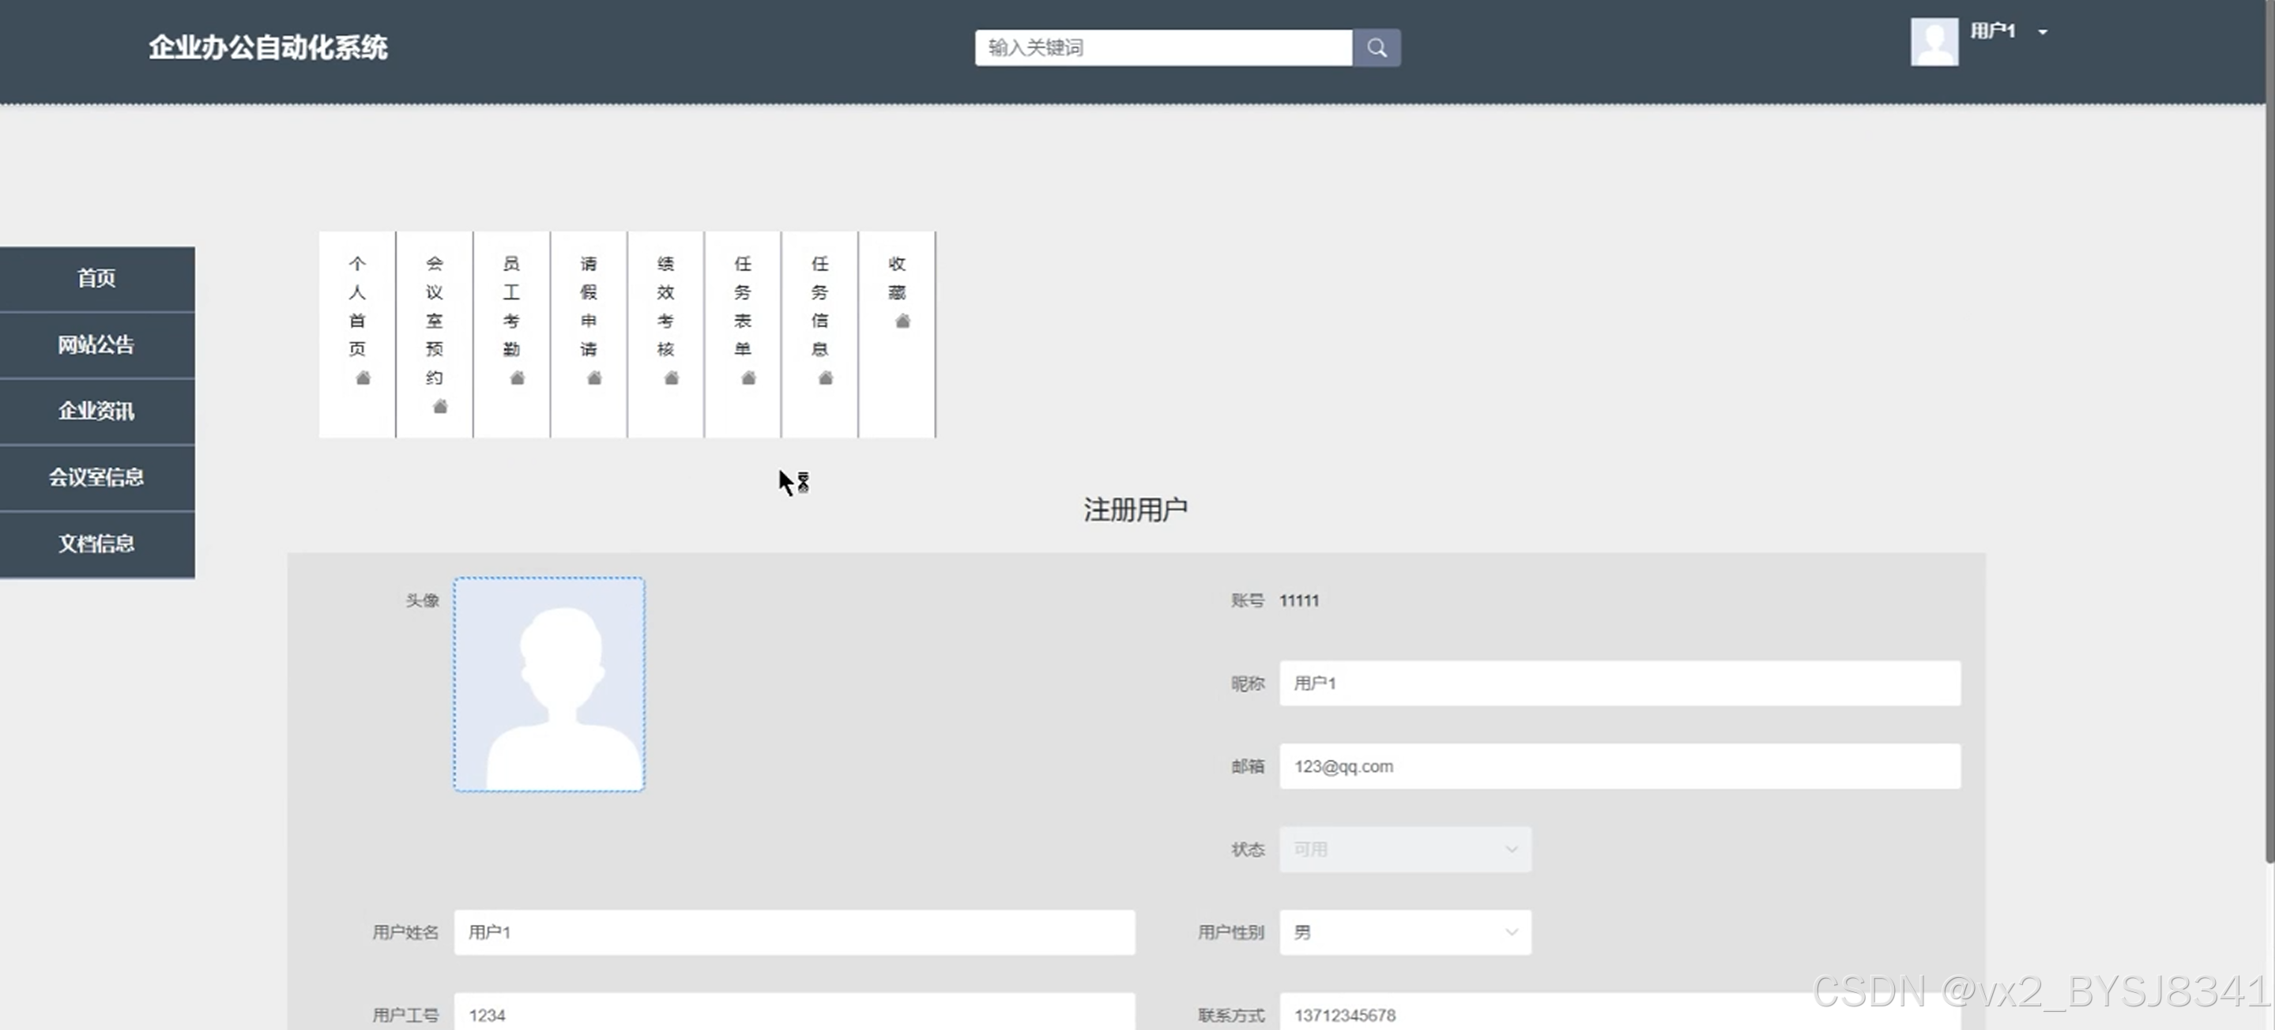Focus the keyword search input field
The image size is (2275, 1030).
1162,47
